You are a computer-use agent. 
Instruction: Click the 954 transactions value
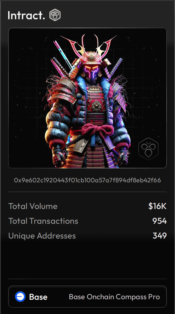point(159,221)
